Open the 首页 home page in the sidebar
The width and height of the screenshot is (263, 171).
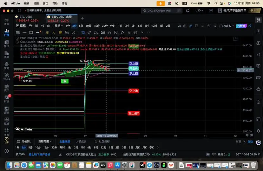(x=7, y=22)
